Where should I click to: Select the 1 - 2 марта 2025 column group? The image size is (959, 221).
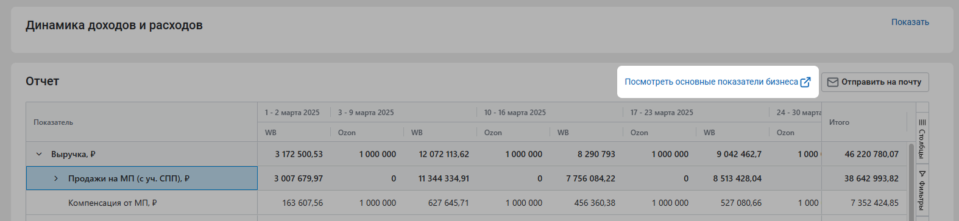coord(294,112)
